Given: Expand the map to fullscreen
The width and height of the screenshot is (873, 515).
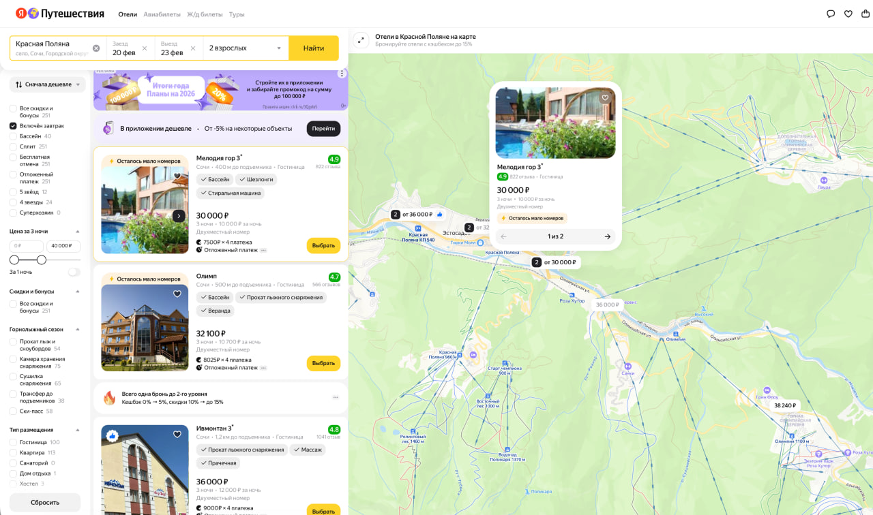Looking at the screenshot, I should pos(361,40).
